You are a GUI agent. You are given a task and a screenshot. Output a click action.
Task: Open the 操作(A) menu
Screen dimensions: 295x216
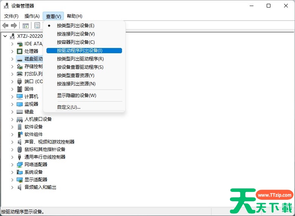click(32, 16)
